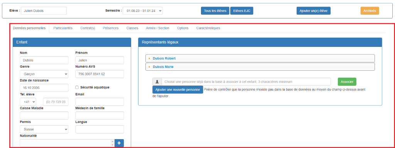Open the Année / Section tab
Screen dimensions: 395x148
[158, 28]
